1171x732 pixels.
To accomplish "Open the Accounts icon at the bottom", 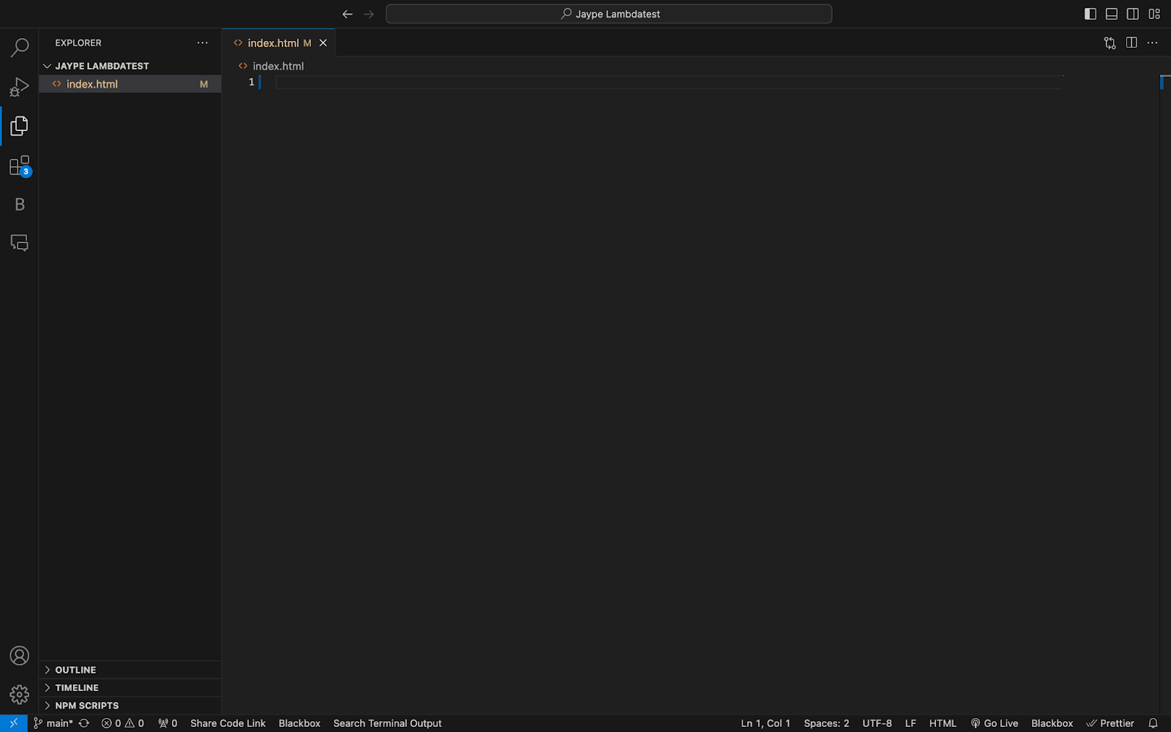I will coord(19,656).
